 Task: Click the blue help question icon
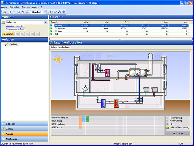point(64,12)
